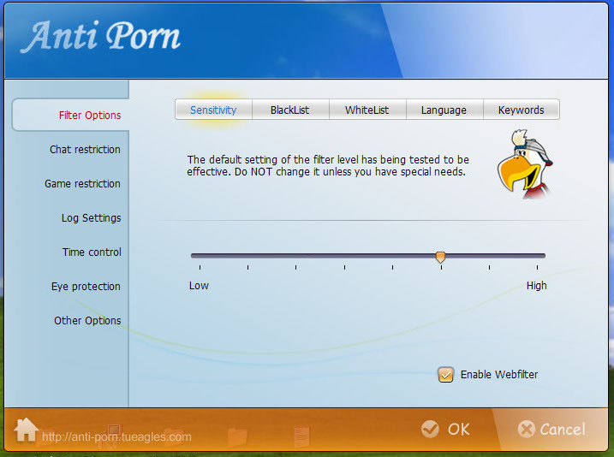Open the BlackList tab
The height and width of the screenshot is (457, 614).
point(290,110)
